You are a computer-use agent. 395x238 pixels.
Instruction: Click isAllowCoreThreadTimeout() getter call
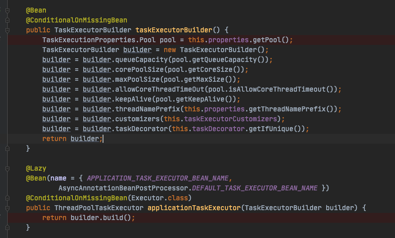tap(281, 89)
